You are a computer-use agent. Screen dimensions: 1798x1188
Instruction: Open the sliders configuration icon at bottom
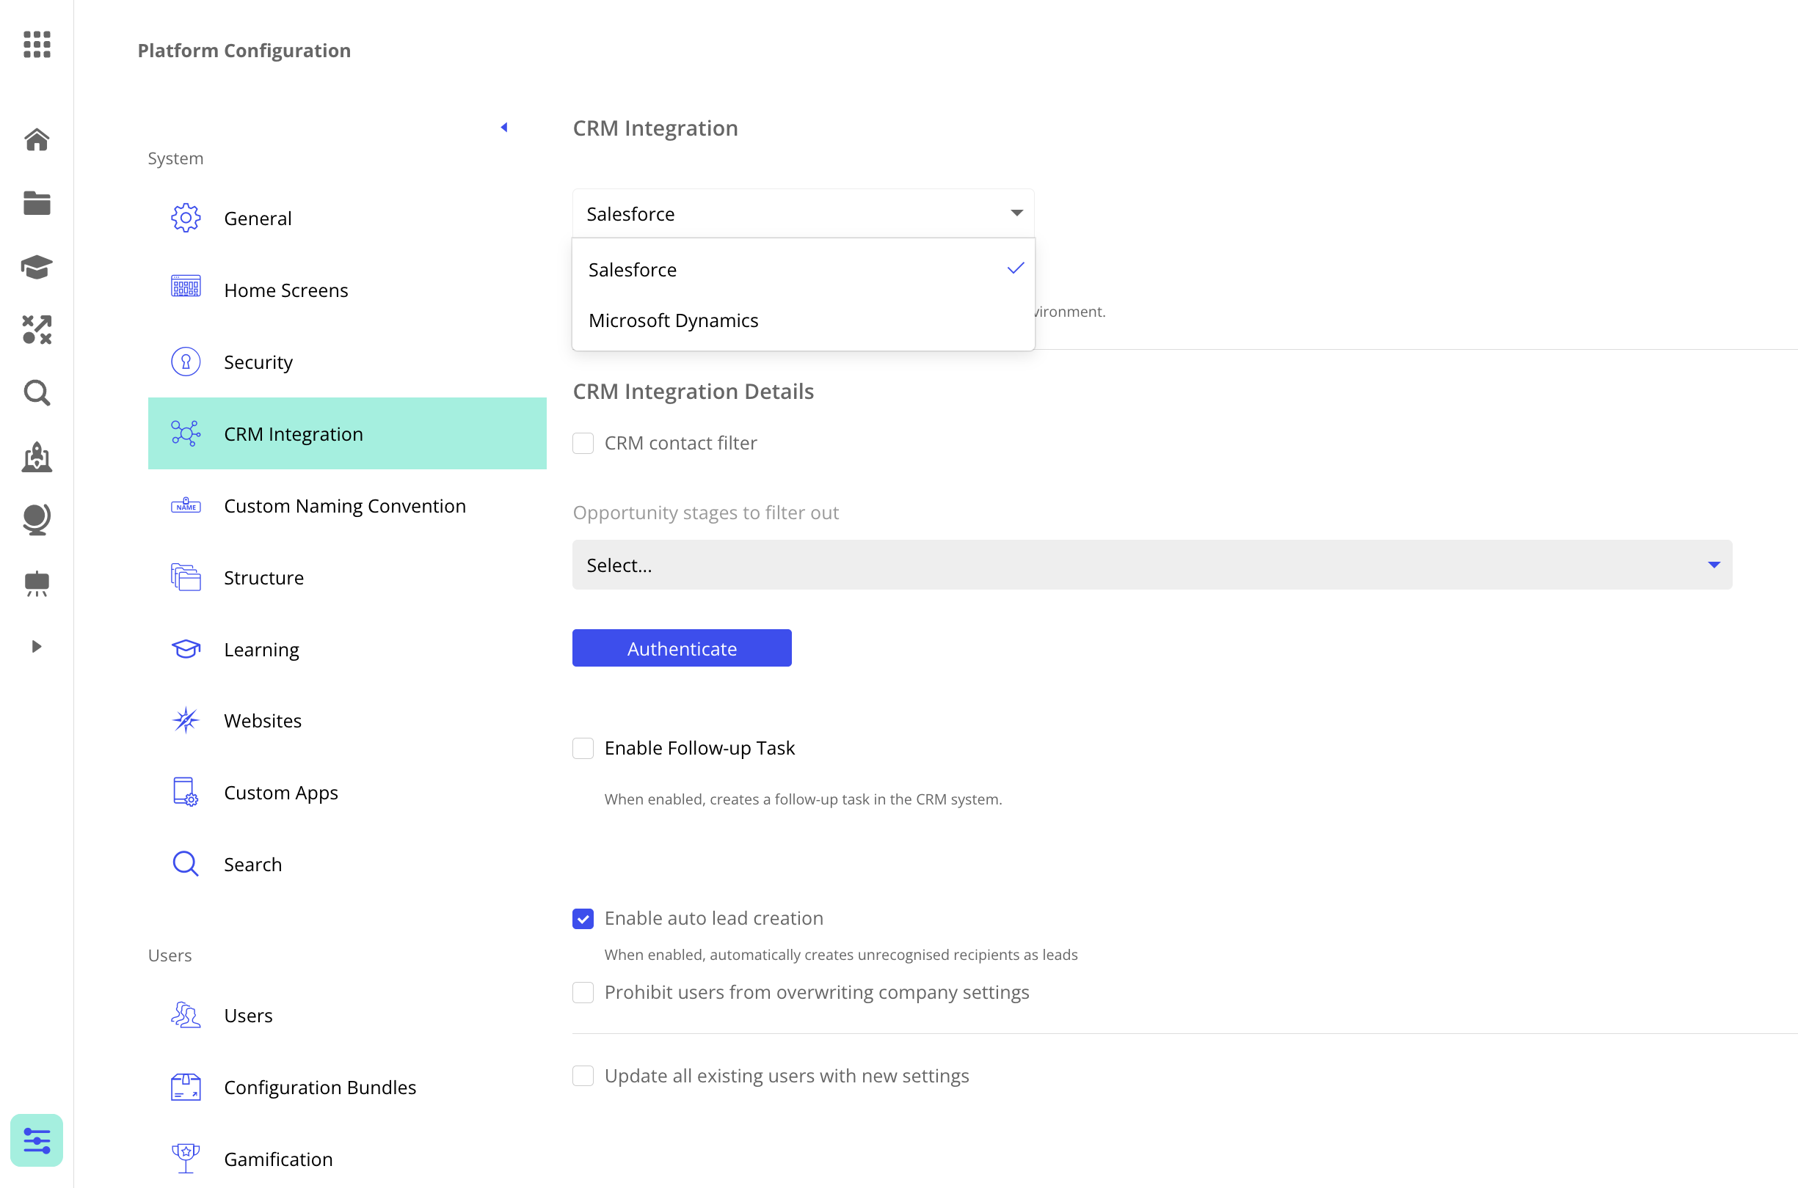pyautogui.click(x=37, y=1140)
